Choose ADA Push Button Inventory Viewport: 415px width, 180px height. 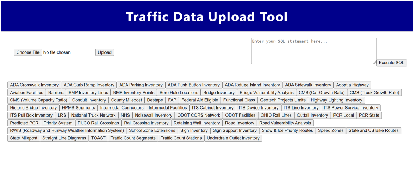click(194, 85)
